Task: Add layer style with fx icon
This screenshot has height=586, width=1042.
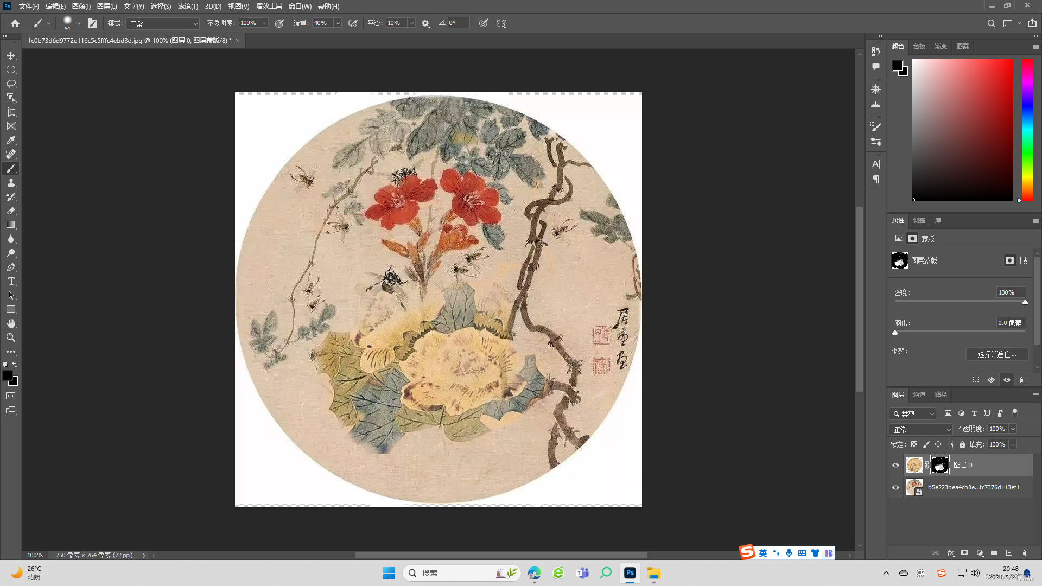Action: 950,553
